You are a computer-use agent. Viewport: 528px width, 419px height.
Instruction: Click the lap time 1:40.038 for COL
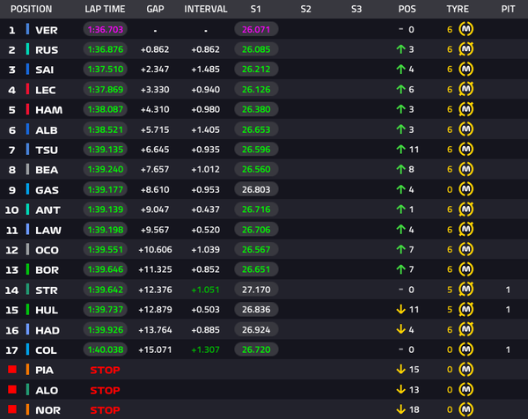[106, 349]
